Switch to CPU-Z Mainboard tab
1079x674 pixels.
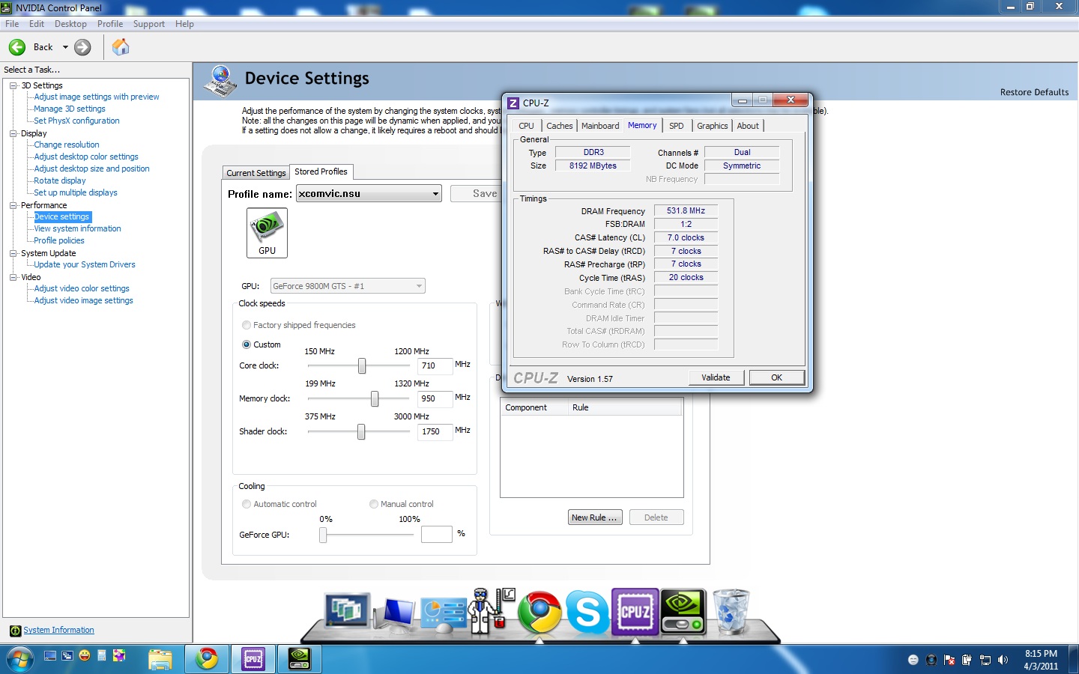click(600, 126)
